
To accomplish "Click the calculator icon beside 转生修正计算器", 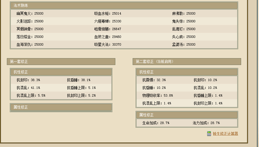I will [x=209, y=134].
